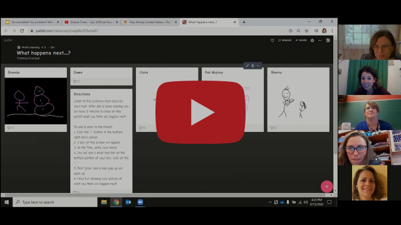Click the "Training Example" subtitle
The height and width of the screenshot is (225, 401).
28,58
